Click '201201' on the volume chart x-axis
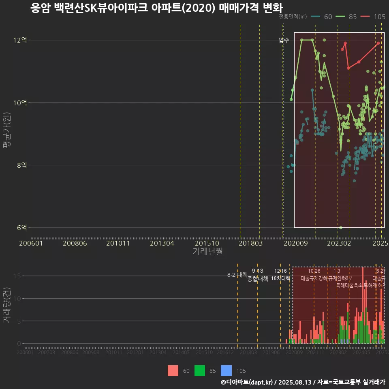 click(x=135, y=352)
